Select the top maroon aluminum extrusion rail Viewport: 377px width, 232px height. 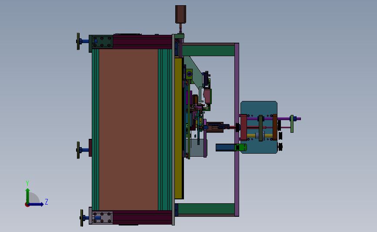142,42
